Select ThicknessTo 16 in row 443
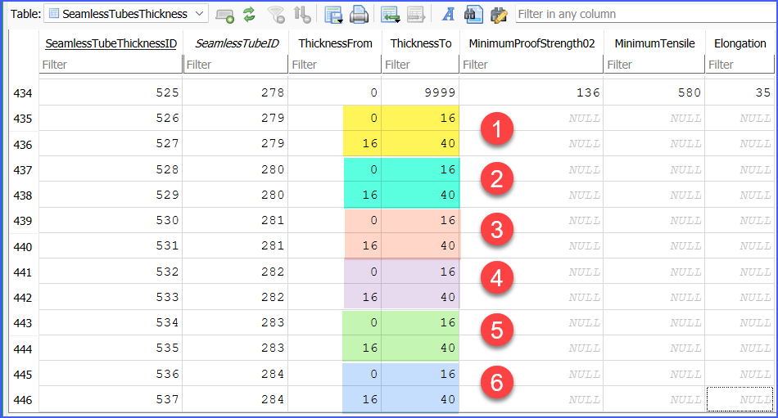The image size is (778, 418). coord(421,323)
